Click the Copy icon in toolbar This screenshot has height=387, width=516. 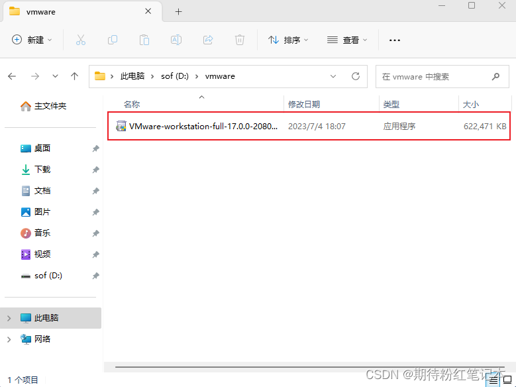pyautogui.click(x=113, y=40)
